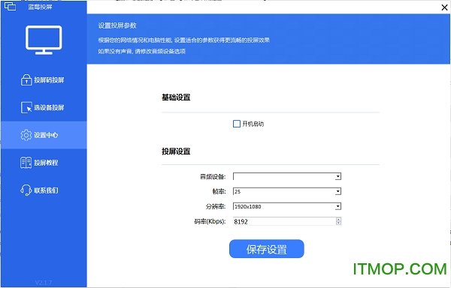The image size is (451, 288).
Task: Click the 投屏设置 section heading
Action: [176, 151]
